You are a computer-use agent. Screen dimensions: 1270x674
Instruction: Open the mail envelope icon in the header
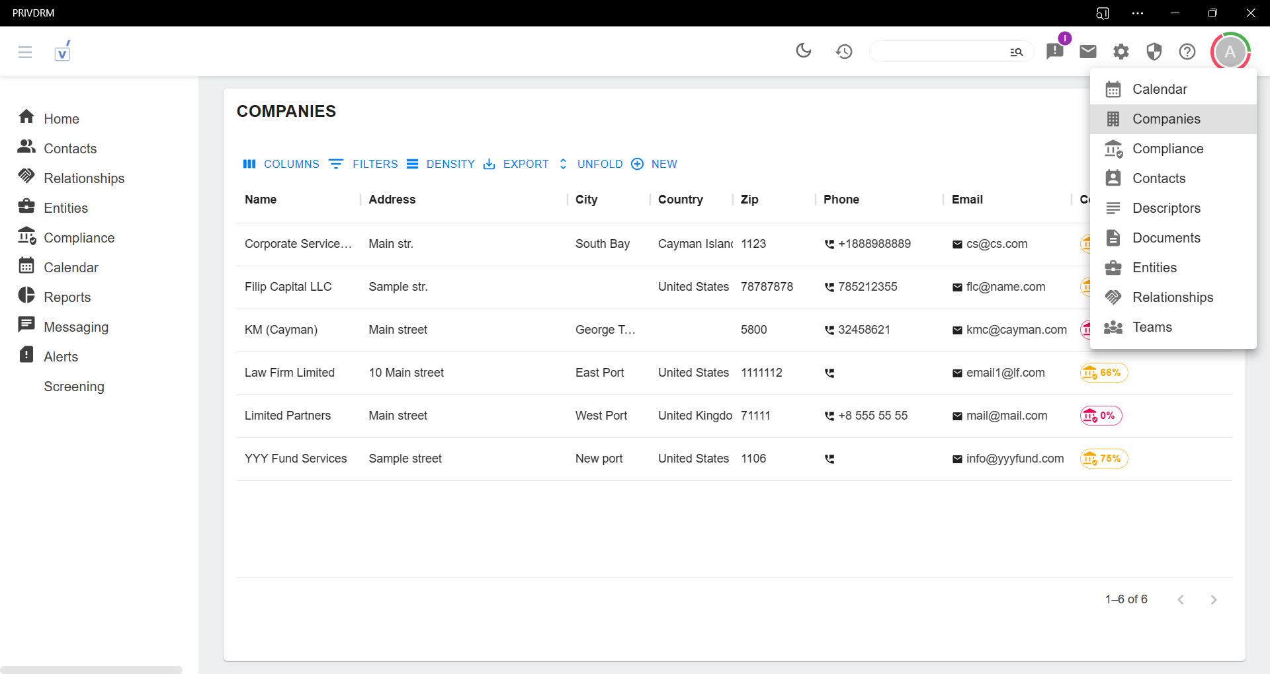click(x=1088, y=51)
